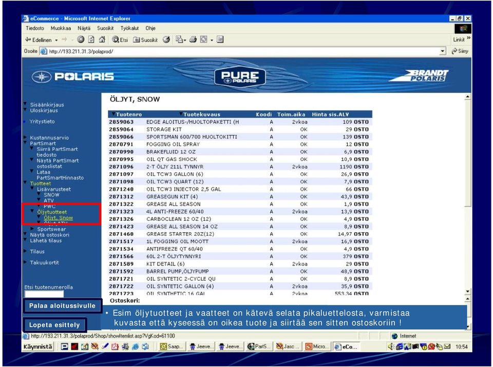Sort by Tuotekuvaus column arrow
Viewport: 493px width, 367px height.
[181, 114]
